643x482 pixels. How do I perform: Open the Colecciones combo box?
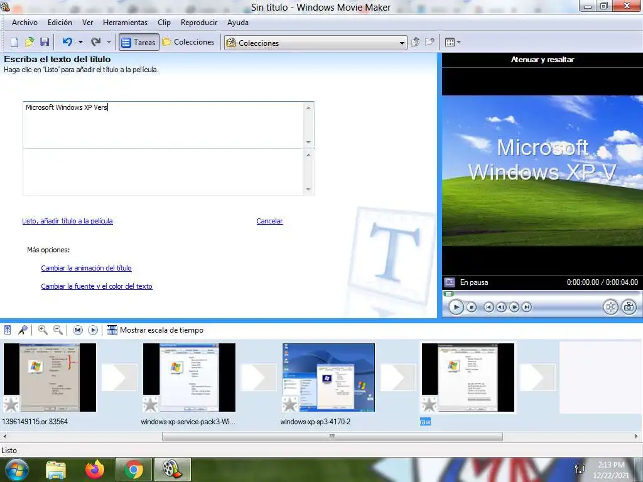coord(315,43)
